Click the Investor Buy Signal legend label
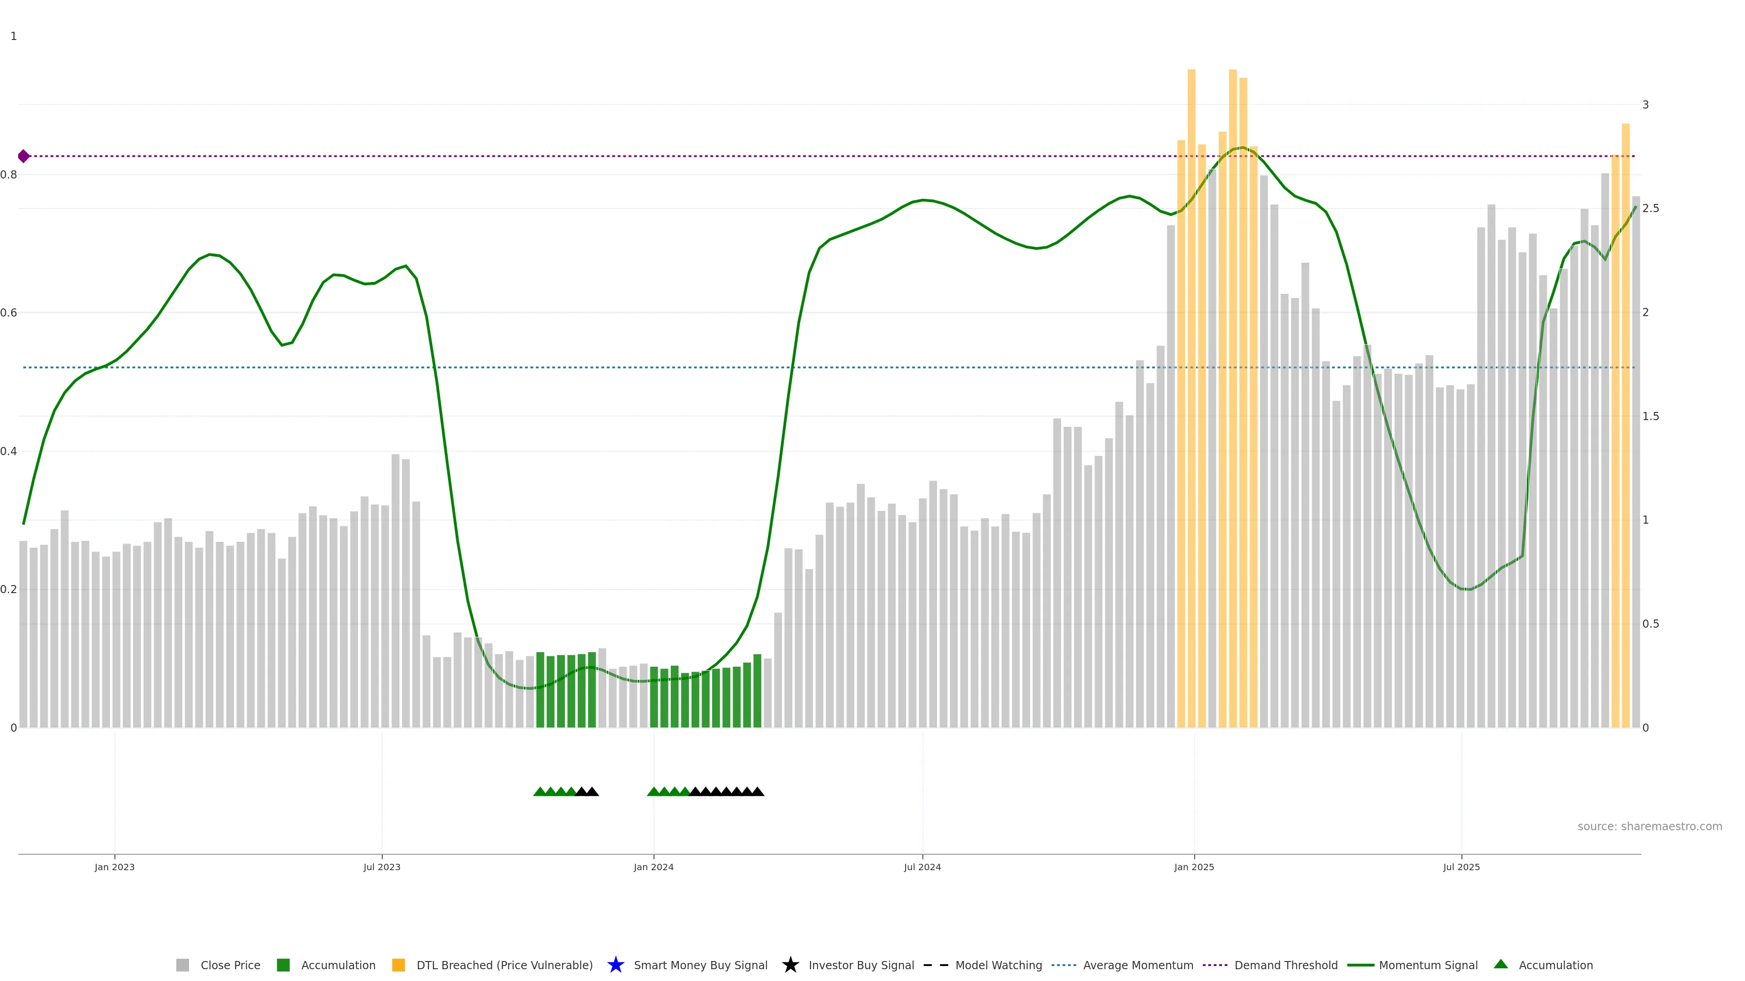Screen dimensions: 1745x981 (x=861, y=965)
